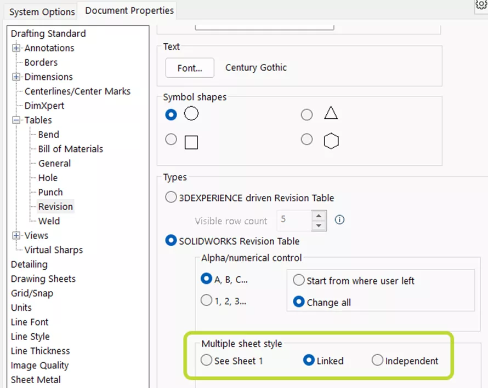
Task: Increase Visible row count with the up arrow
Action: point(319,216)
